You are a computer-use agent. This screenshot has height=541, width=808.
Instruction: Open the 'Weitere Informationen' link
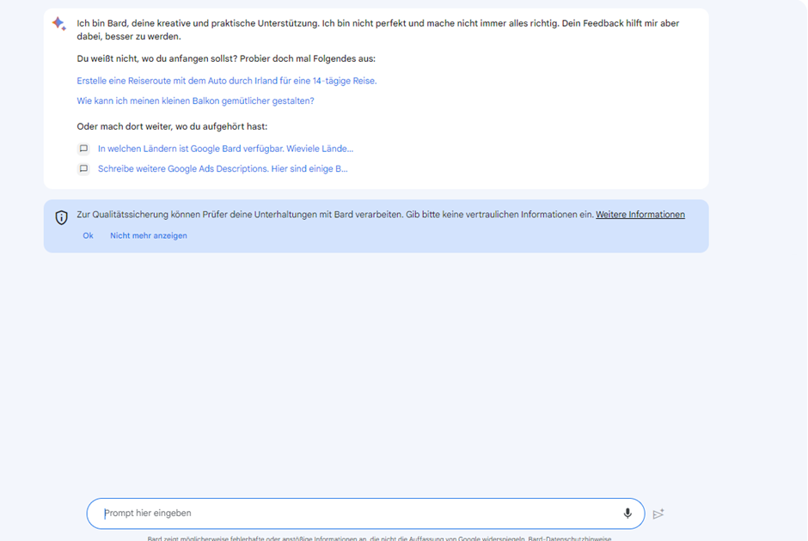click(640, 215)
